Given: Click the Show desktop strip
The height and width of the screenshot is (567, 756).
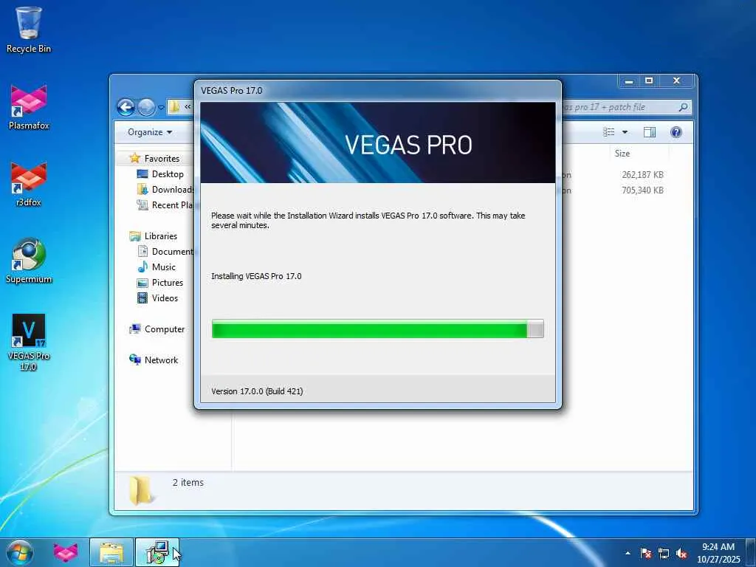Looking at the screenshot, I should pos(751,552).
